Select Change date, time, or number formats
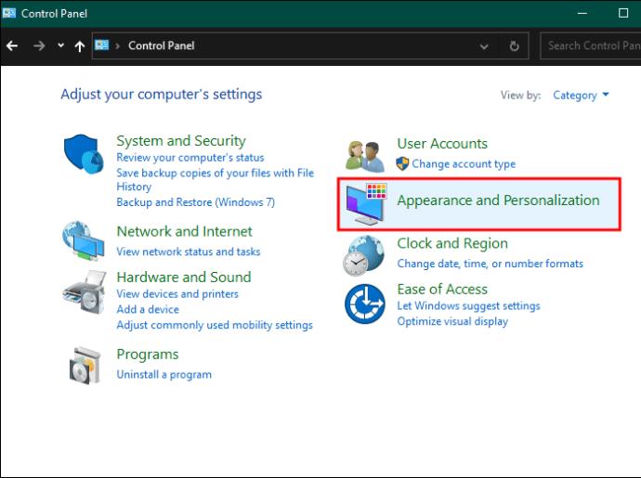641x478 pixels. pos(491,264)
